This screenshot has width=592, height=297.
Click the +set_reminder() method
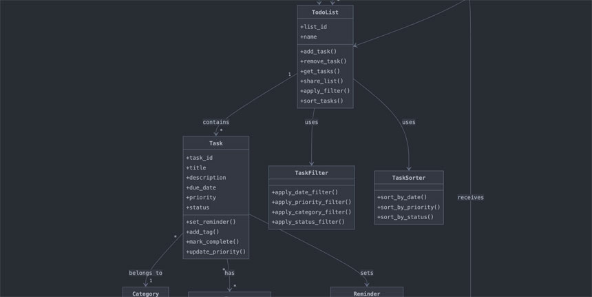pos(211,222)
